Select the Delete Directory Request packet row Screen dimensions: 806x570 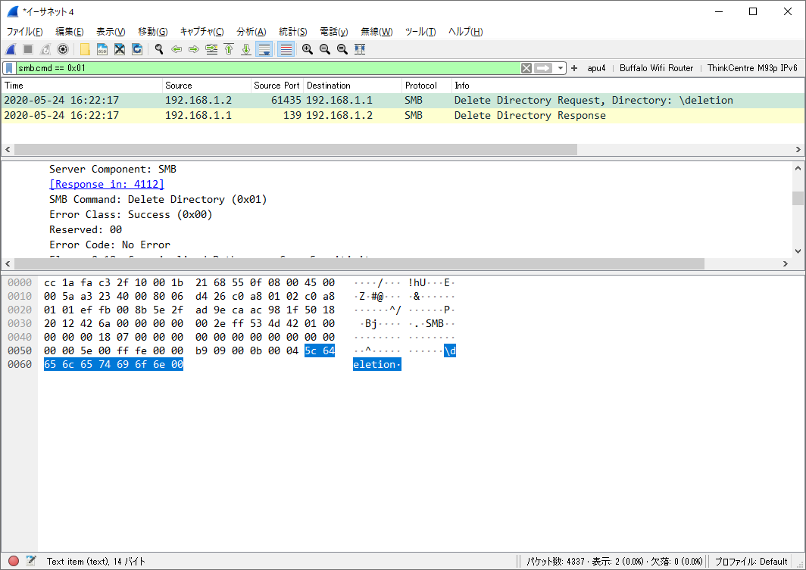pos(403,101)
